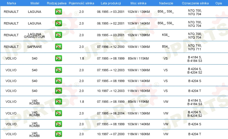Select LAGUNA GRANDTOUR model cell

pos(34,35)
